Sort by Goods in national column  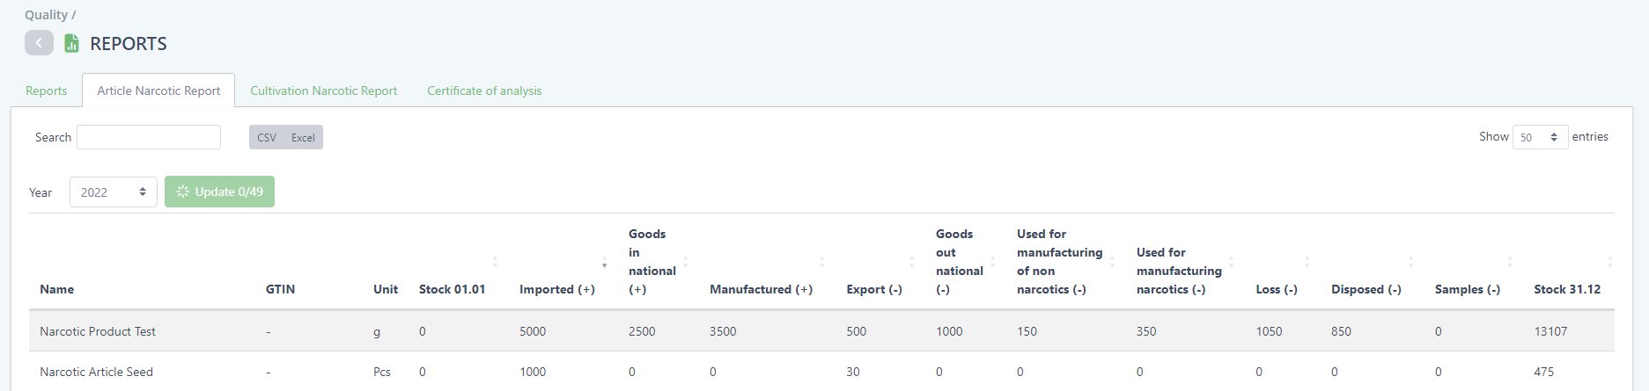(x=685, y=262)
